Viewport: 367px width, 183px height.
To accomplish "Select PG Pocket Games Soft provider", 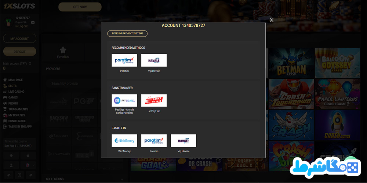I will click(x=85, y=101).
